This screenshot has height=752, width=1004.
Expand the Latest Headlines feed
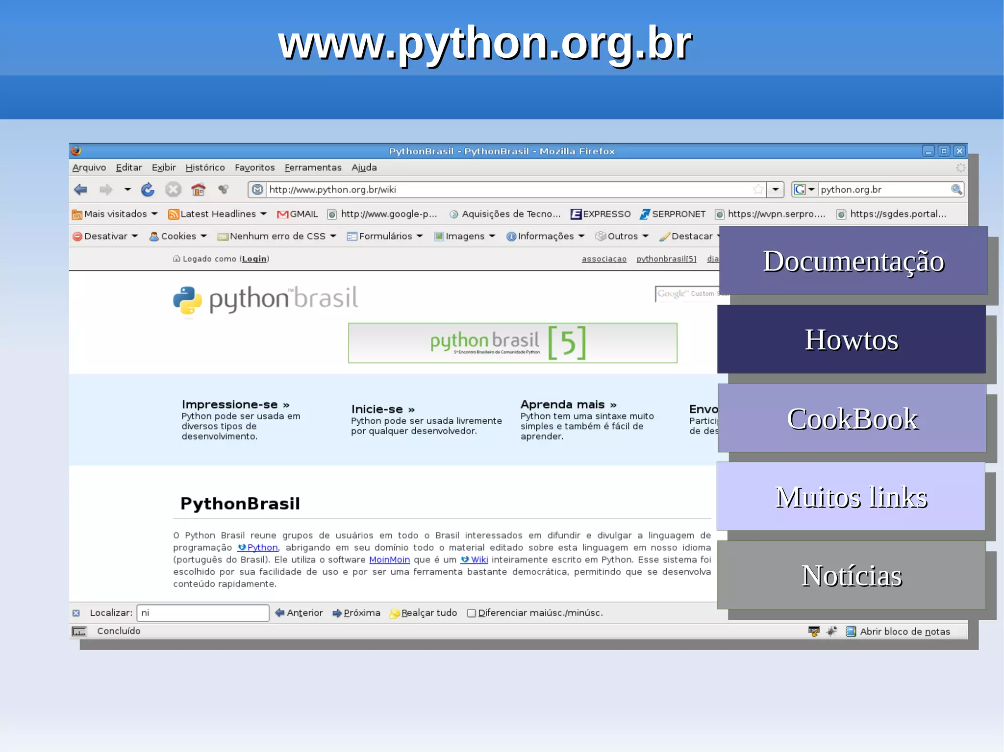pos(217,214)
